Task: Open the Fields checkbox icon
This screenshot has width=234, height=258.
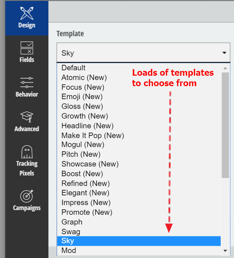Action: pyautogui.click(x=27, y=48)
